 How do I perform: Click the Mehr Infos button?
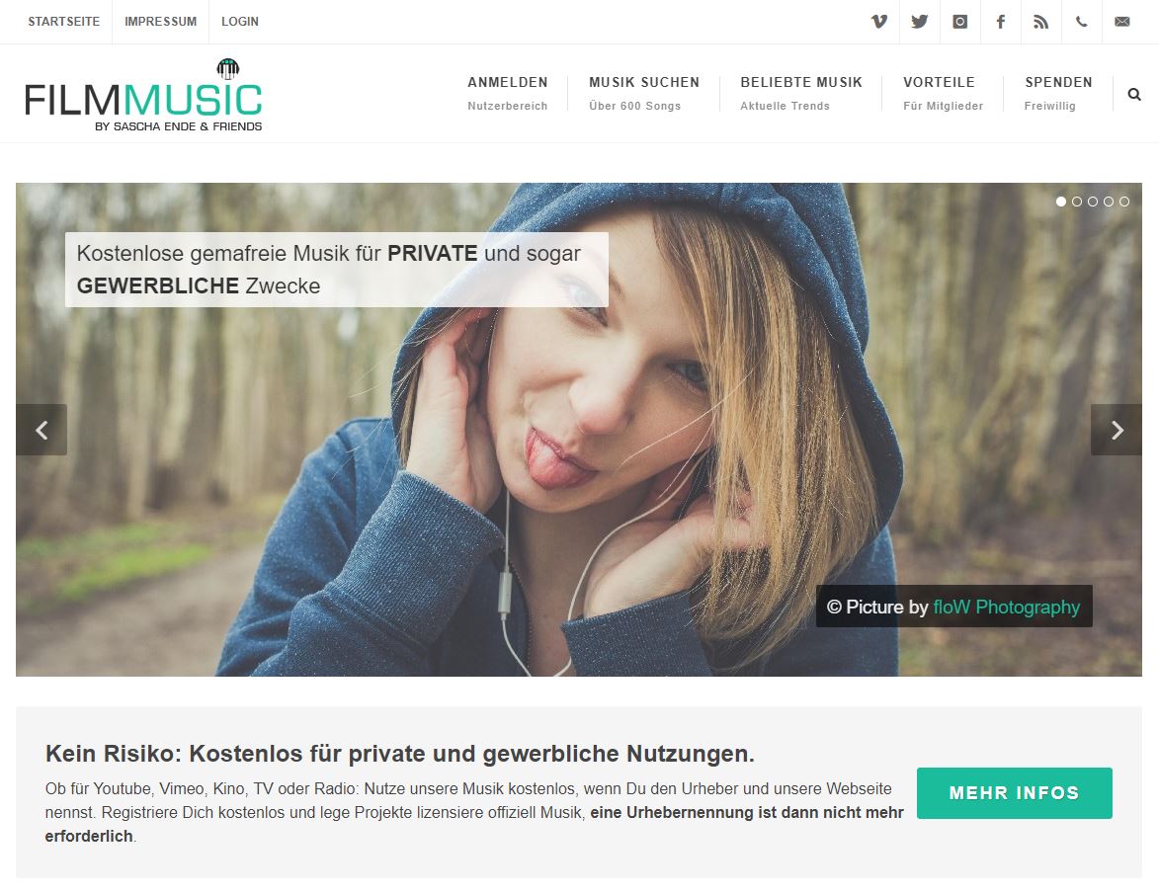click(1014, 793)
